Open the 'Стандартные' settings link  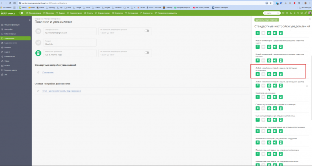(x=48, y=72)
